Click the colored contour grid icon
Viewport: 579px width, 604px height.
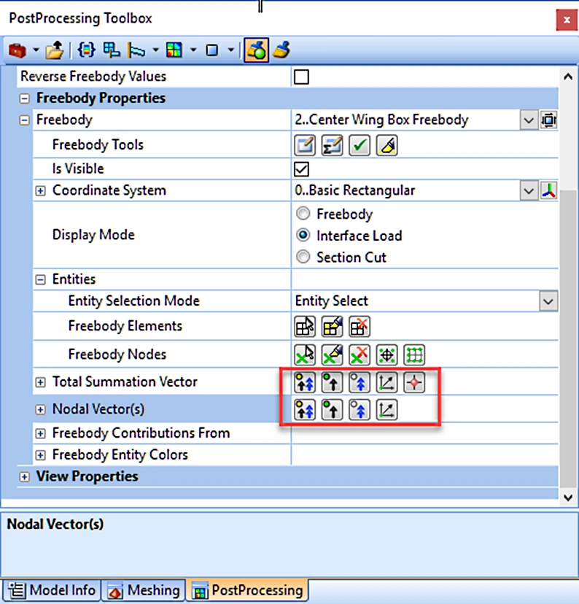pyautogui.click(x=174, y=50)
